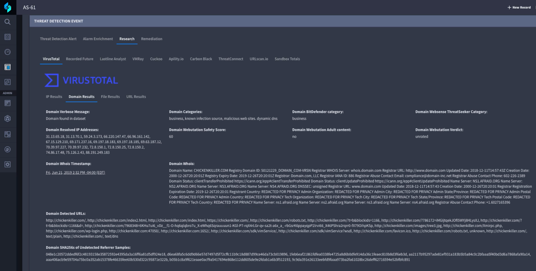536x271 pixels.
Task: Open the admin layout tiles icon
Action: pos(7,134)
